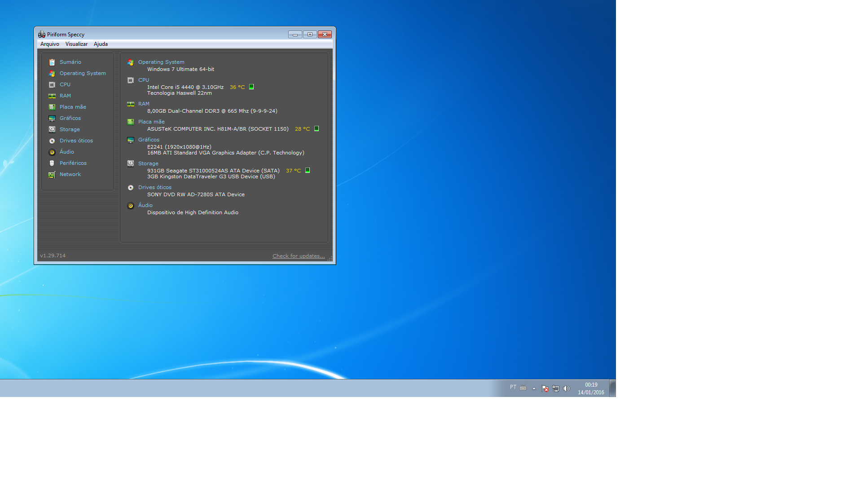862x485 pixels.
Task: Click the version v1.29.714 label
Action: click(x=53, y=256)
